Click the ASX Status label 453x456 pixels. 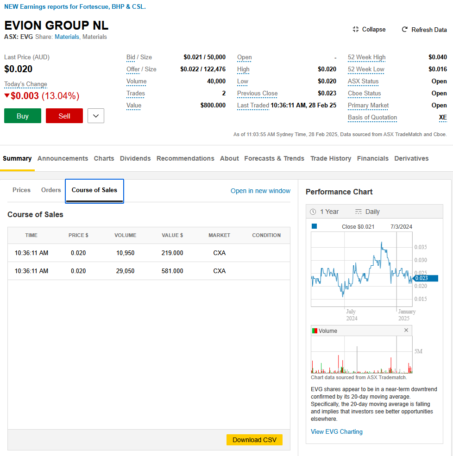pos(363,81)
